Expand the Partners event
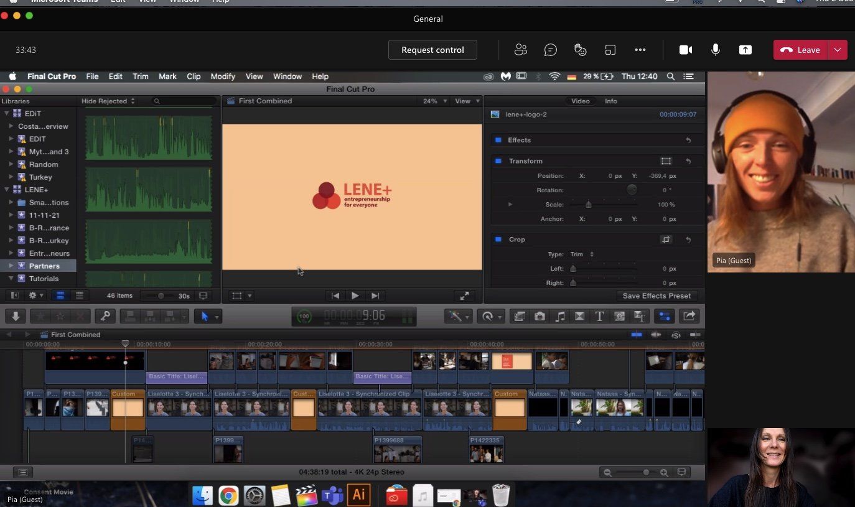 (x=11, y=266)
